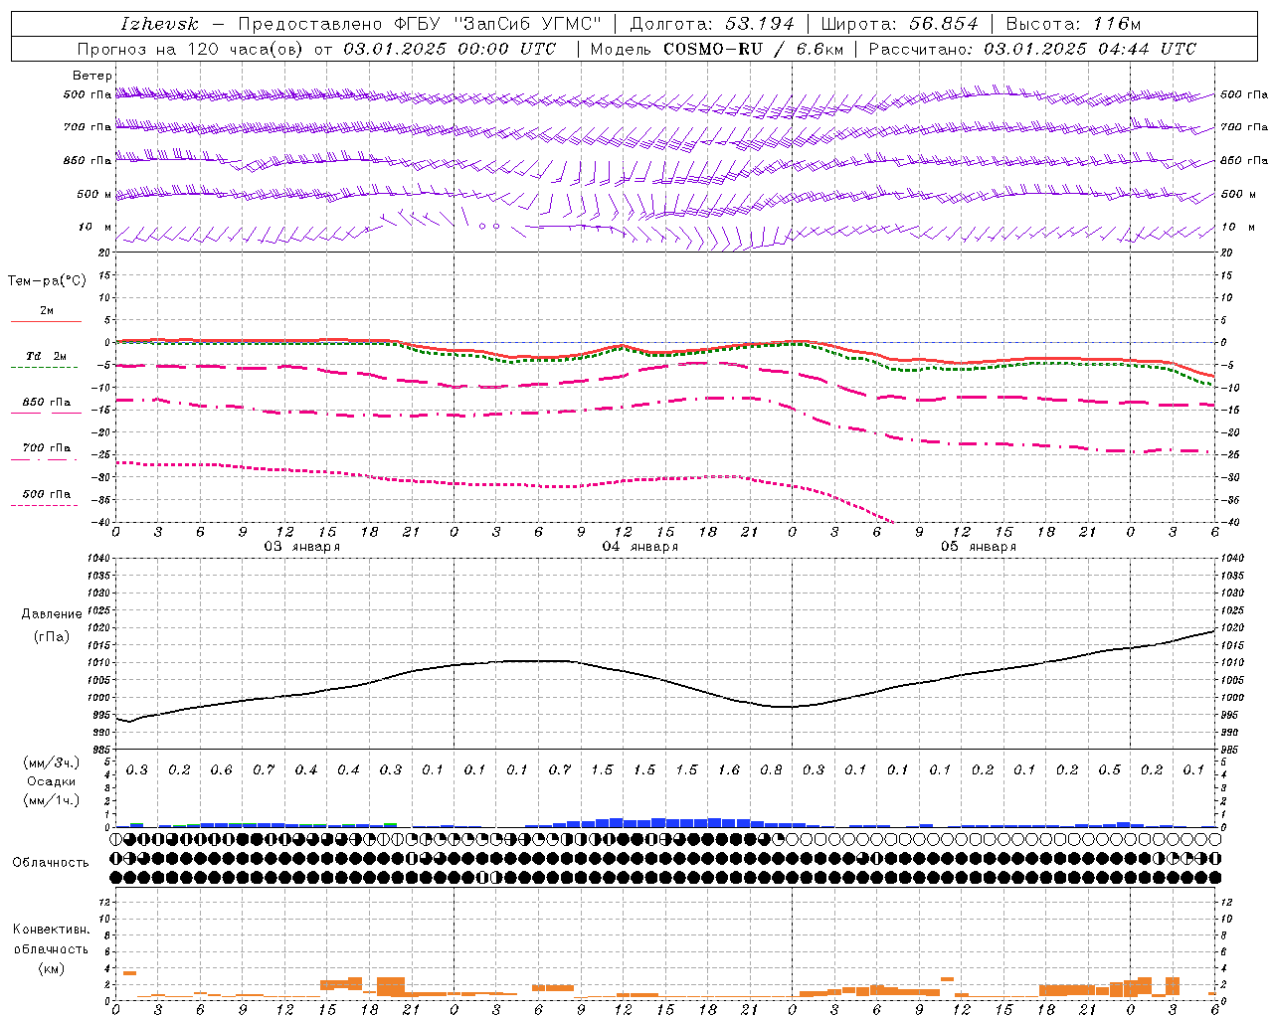Click the date label 05 января
This screenshot has width=1273, height=1018.
[978, 547]
